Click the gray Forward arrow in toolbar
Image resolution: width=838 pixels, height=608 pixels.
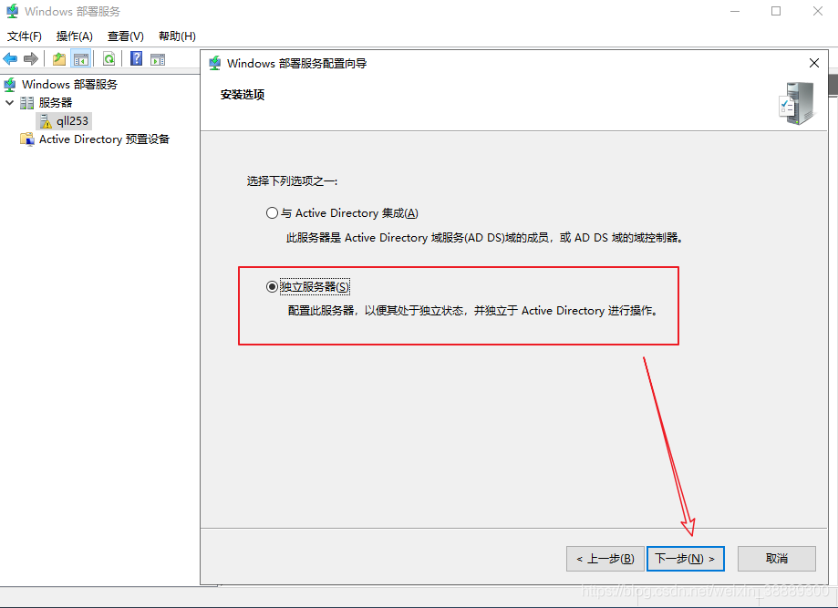[x=31, y=59]
